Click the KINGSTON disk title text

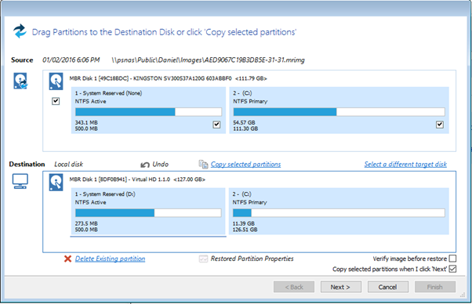coord(168,78)
